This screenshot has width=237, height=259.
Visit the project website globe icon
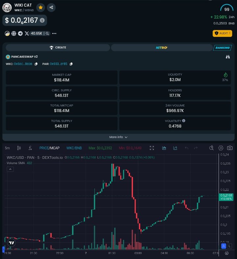(14, 34)
